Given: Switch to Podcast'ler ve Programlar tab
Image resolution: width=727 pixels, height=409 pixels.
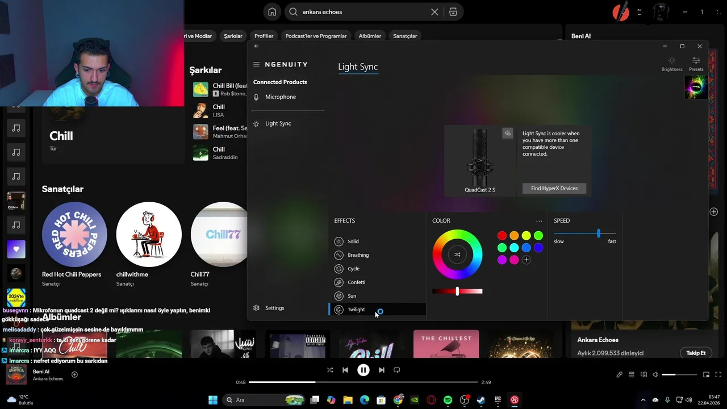Looking at the screenshot, I should point(316,36).
